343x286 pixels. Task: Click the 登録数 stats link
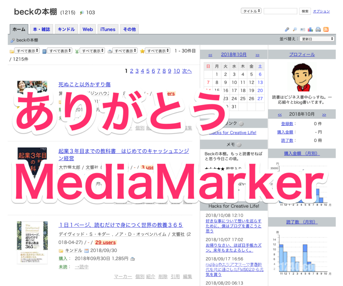coord(287,124)
